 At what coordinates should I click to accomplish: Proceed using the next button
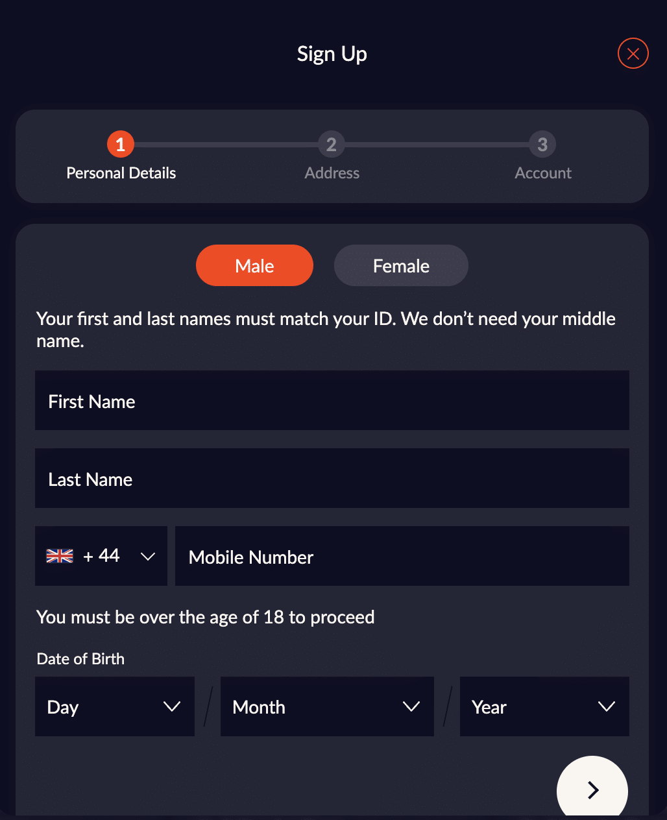pyautogui.click(x=592, y=790)
